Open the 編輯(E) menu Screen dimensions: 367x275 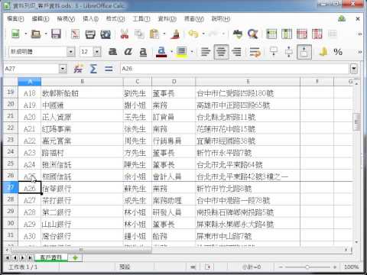tap(41, 19)
